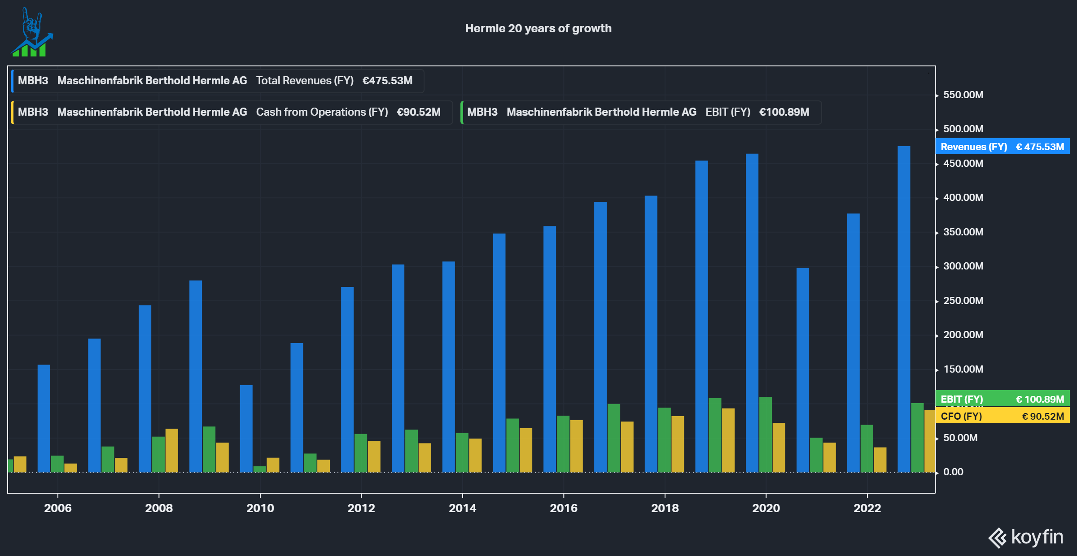Click the 2008 x-axis label
Screen dimensions: 1077x556
click(159, 508)
